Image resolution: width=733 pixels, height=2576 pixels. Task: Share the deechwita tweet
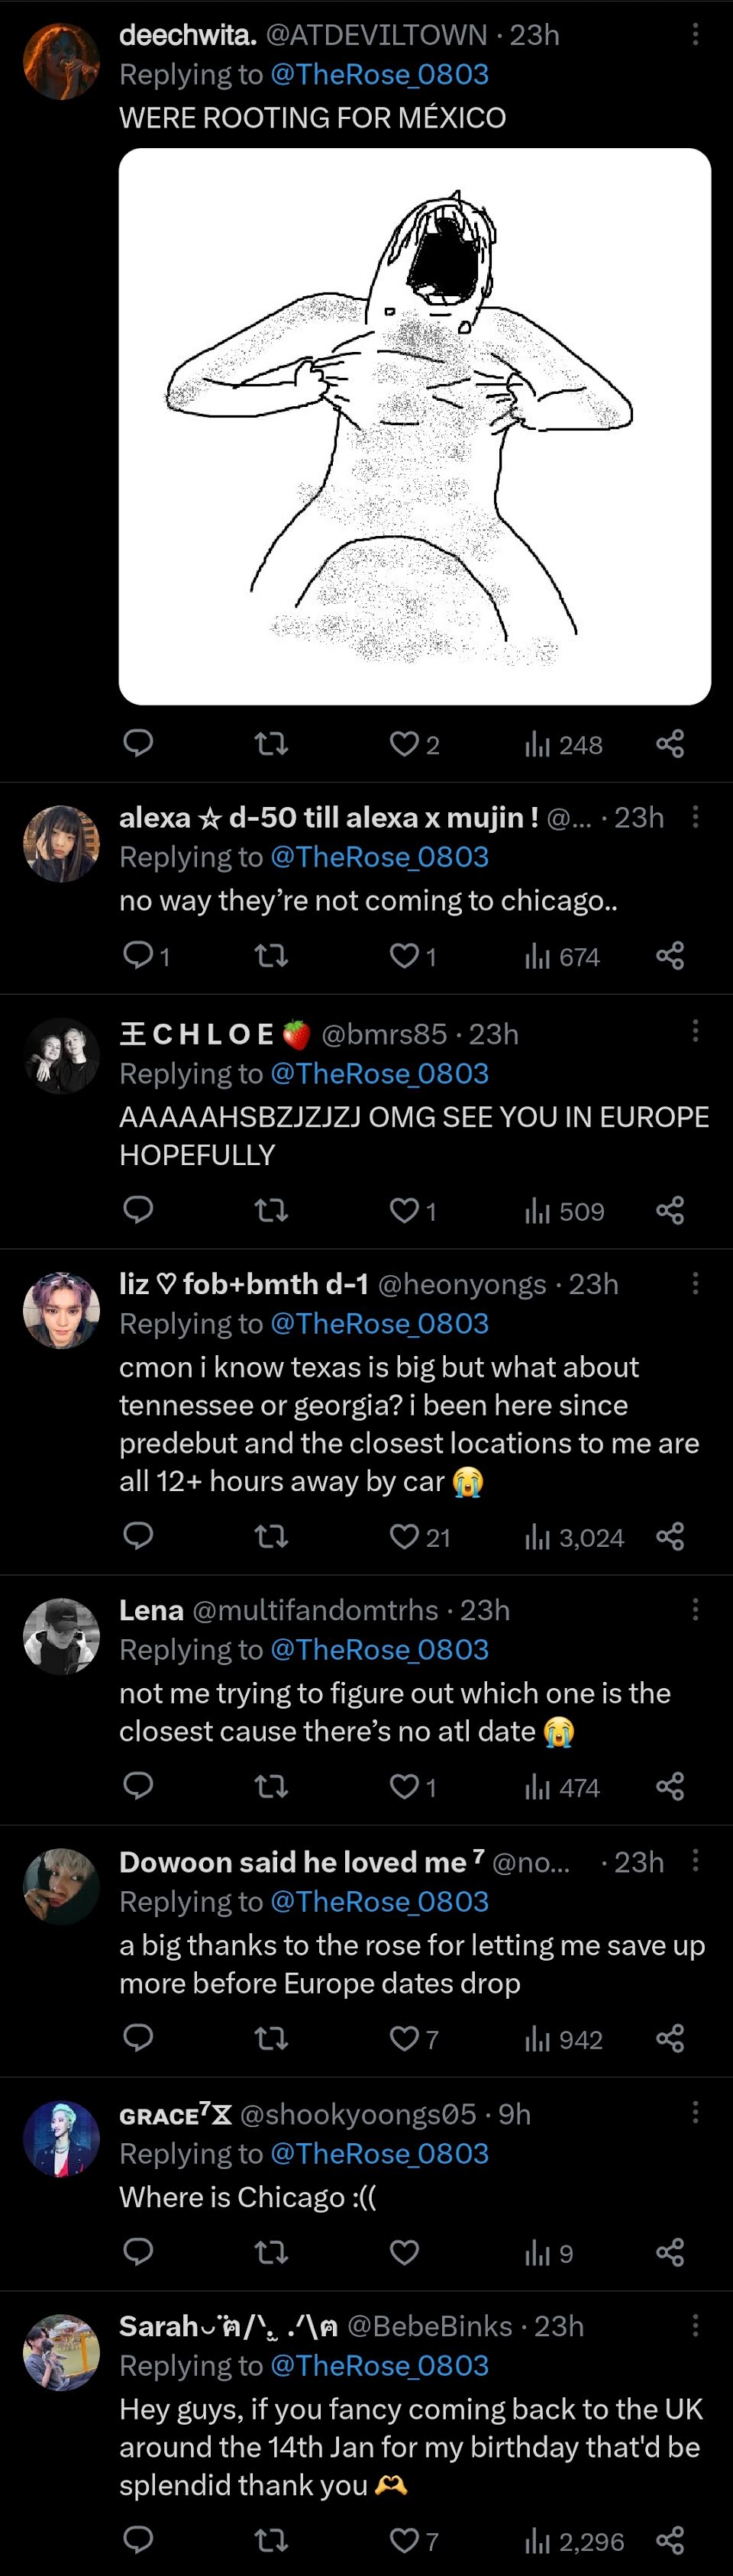(x=670, y=744)
